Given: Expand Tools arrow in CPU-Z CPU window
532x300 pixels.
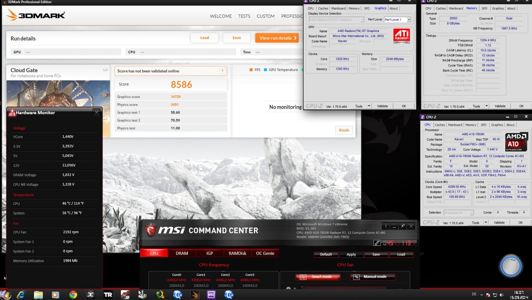Looking at the screenshot, I should (486, 222).
